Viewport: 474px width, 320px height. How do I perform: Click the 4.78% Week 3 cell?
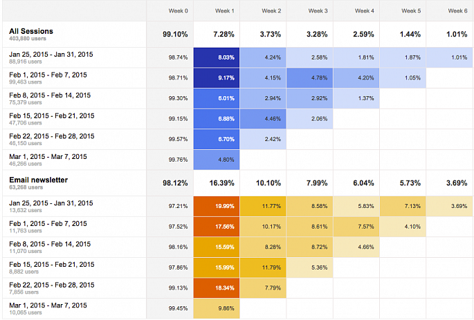click(309, 77)
